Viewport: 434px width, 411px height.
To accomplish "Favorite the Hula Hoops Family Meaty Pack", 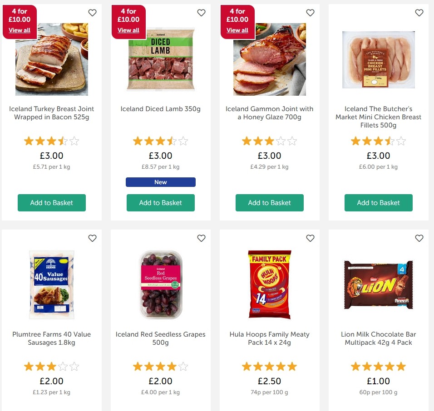I will (x=310, y=238).
